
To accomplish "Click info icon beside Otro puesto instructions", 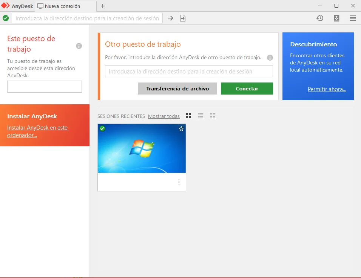I will coord(270,57).
